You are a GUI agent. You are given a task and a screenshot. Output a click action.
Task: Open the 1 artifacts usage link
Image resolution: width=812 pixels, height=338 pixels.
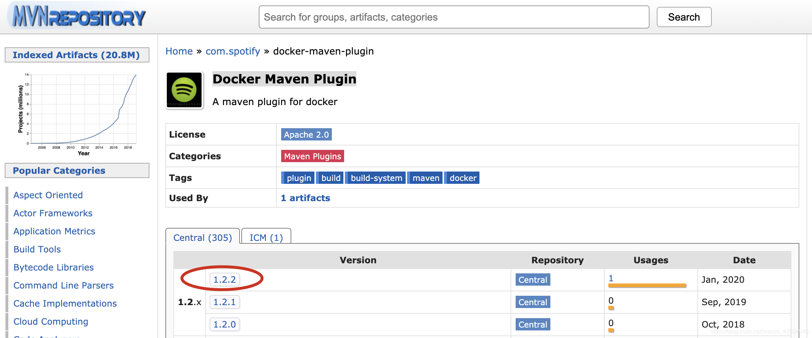pos(305,198)
